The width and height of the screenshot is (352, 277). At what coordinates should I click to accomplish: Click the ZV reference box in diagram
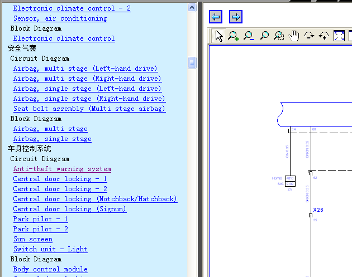tap(290, 181)
